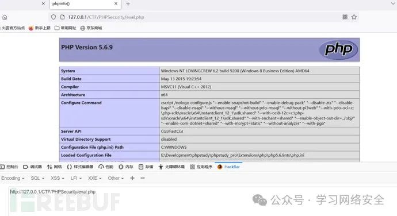Select the C:\WINDOWS configuration path value
Viewport: 397px width, 216px height.
pos(174,147)
